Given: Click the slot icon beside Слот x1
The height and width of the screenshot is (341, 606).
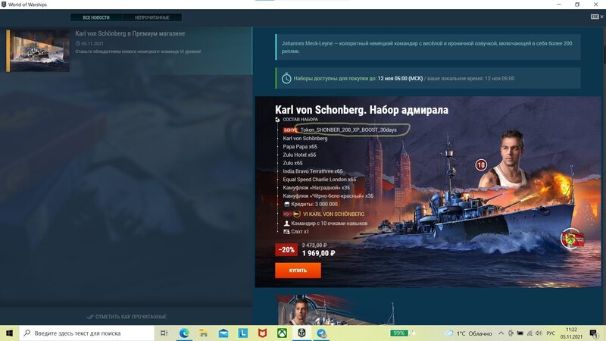Looking at the screenshot, I should pyautogui.click(x=286, y=232).
